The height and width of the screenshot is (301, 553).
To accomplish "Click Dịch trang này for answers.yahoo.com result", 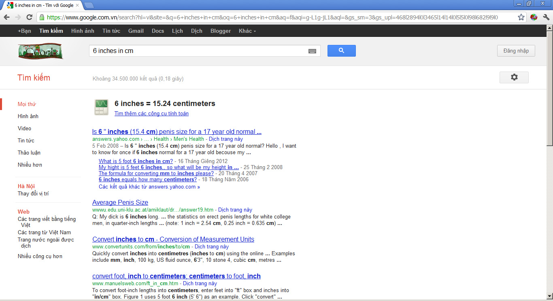I will (x=226, y=139).
